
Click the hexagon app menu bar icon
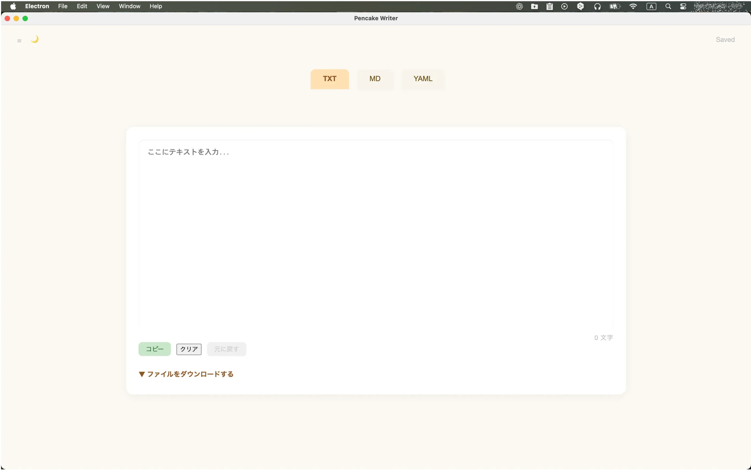point(580,6)
